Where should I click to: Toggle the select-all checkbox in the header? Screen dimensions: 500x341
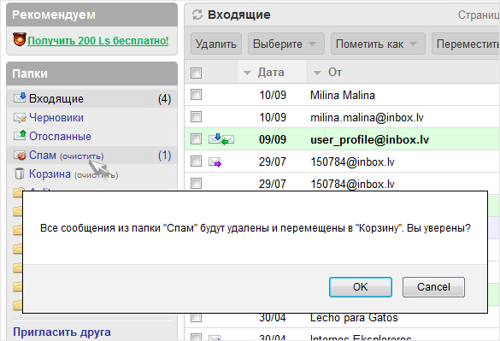coord(196,73)
